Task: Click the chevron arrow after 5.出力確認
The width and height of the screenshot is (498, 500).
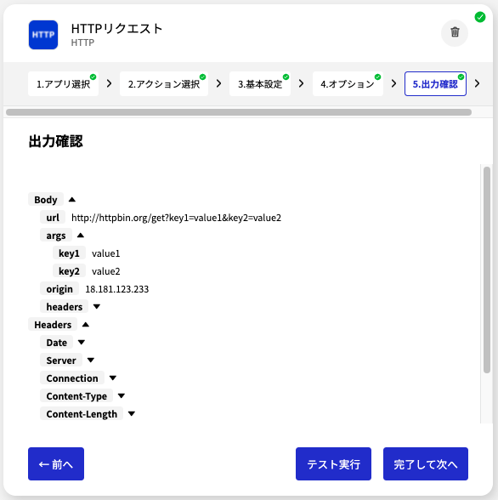Action: 477,83
